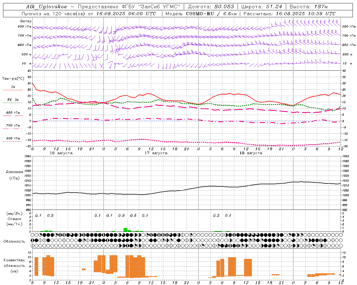Click the Долгота: 80.083 value
This screenshot has width=357, height=285.
[211, 7]
